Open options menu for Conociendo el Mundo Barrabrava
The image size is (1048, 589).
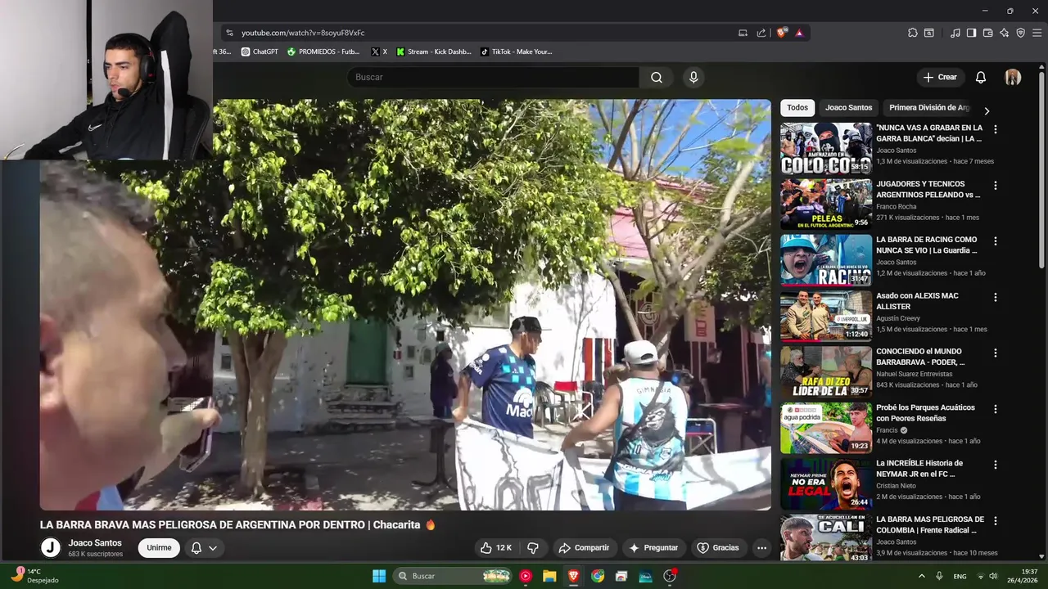[996, 353]
